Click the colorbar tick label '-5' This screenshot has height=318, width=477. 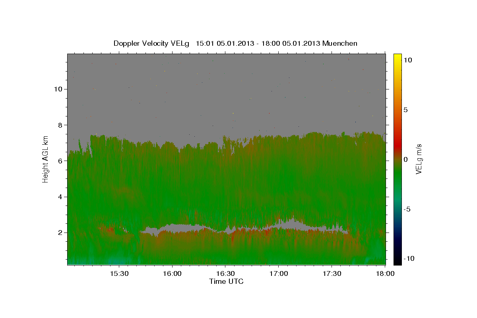(407, 209)
